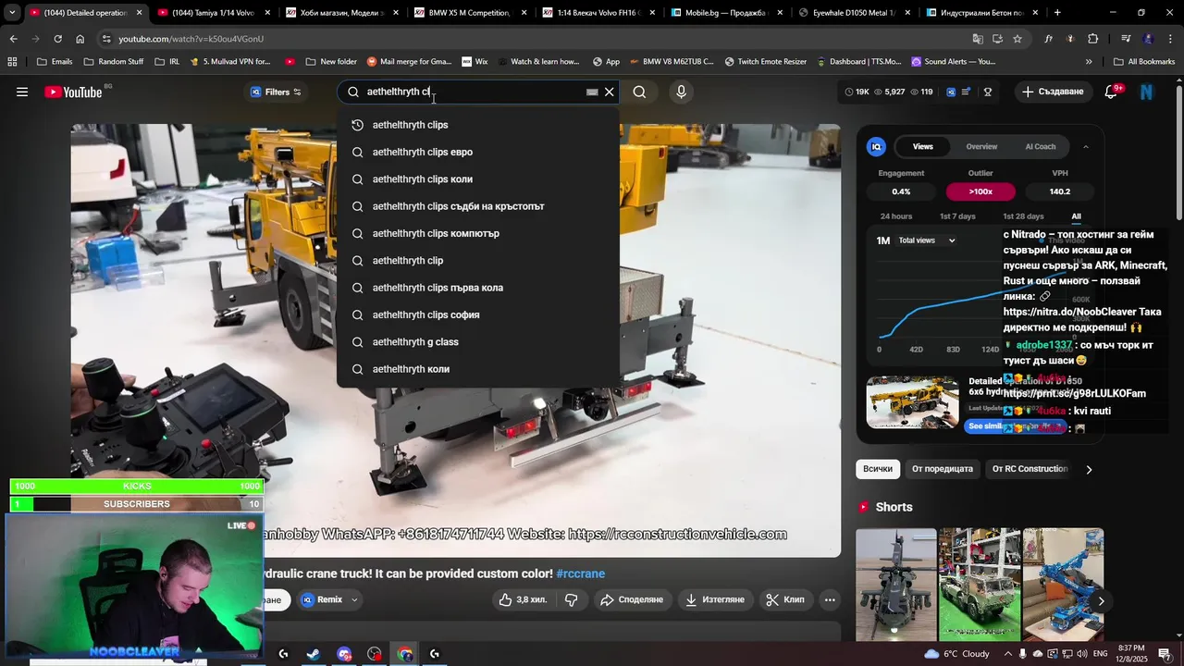Select the Всички filter chip

tap(878, 469)
